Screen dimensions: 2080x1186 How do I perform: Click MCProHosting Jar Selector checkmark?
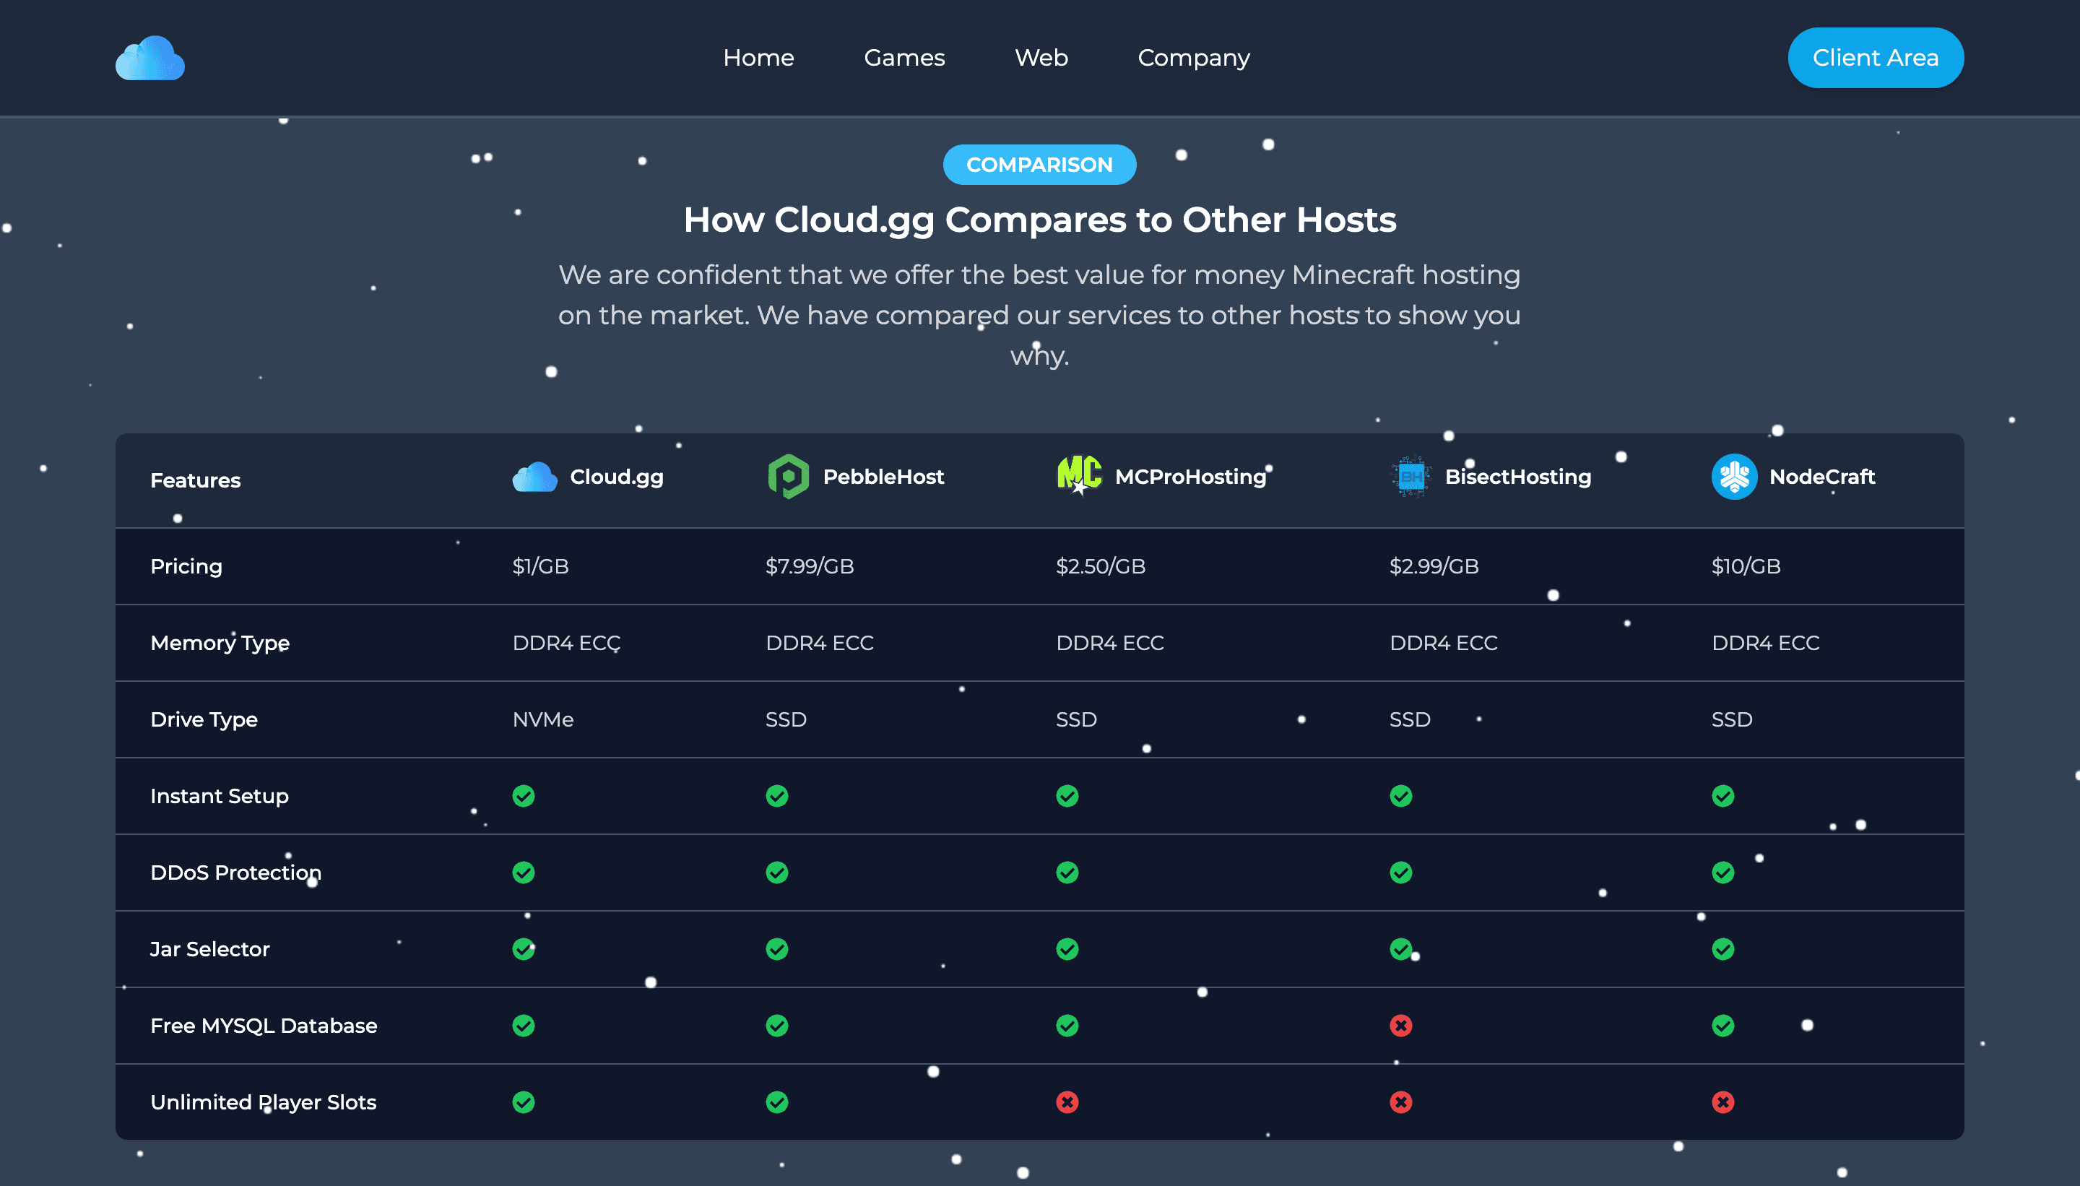1067,949
